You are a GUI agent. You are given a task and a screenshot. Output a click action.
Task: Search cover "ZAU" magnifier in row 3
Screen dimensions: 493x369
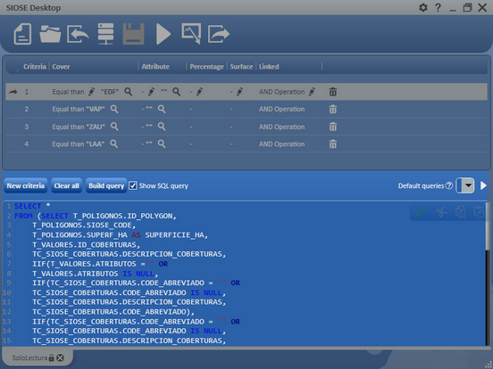pos(114,127)
